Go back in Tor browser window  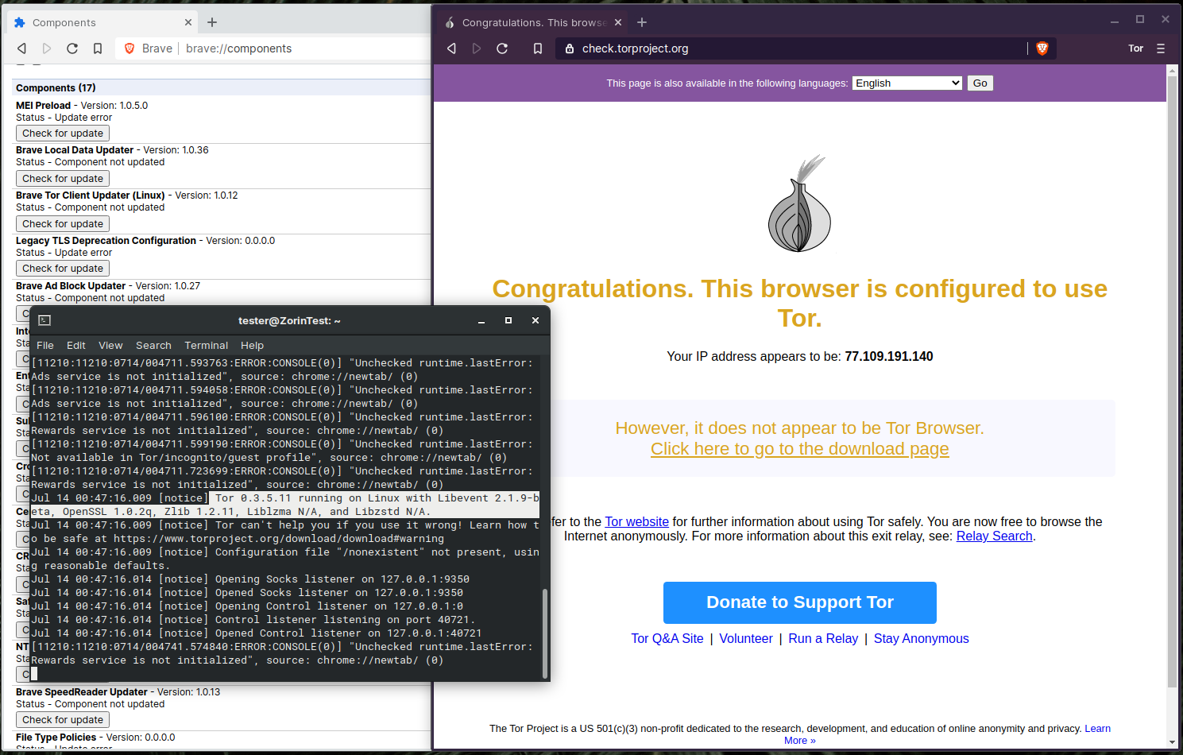pyautogui.click(x=451, y=48)
